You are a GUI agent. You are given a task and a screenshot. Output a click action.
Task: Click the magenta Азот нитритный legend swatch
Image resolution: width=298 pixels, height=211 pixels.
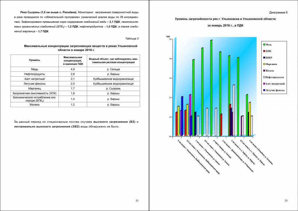click(x=264, y=84)
